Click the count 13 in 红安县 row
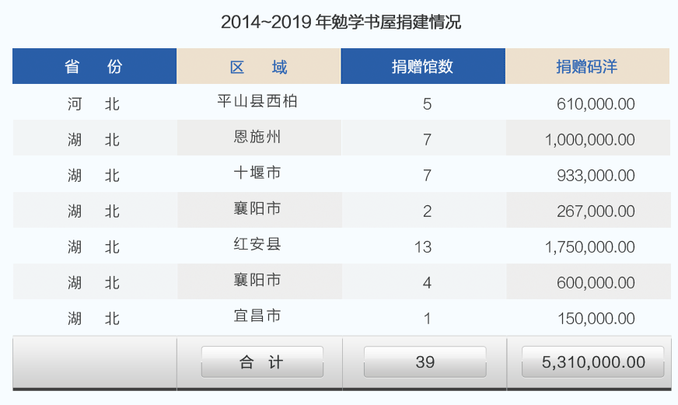Screen dimensions: 678x405 point(423,247)
